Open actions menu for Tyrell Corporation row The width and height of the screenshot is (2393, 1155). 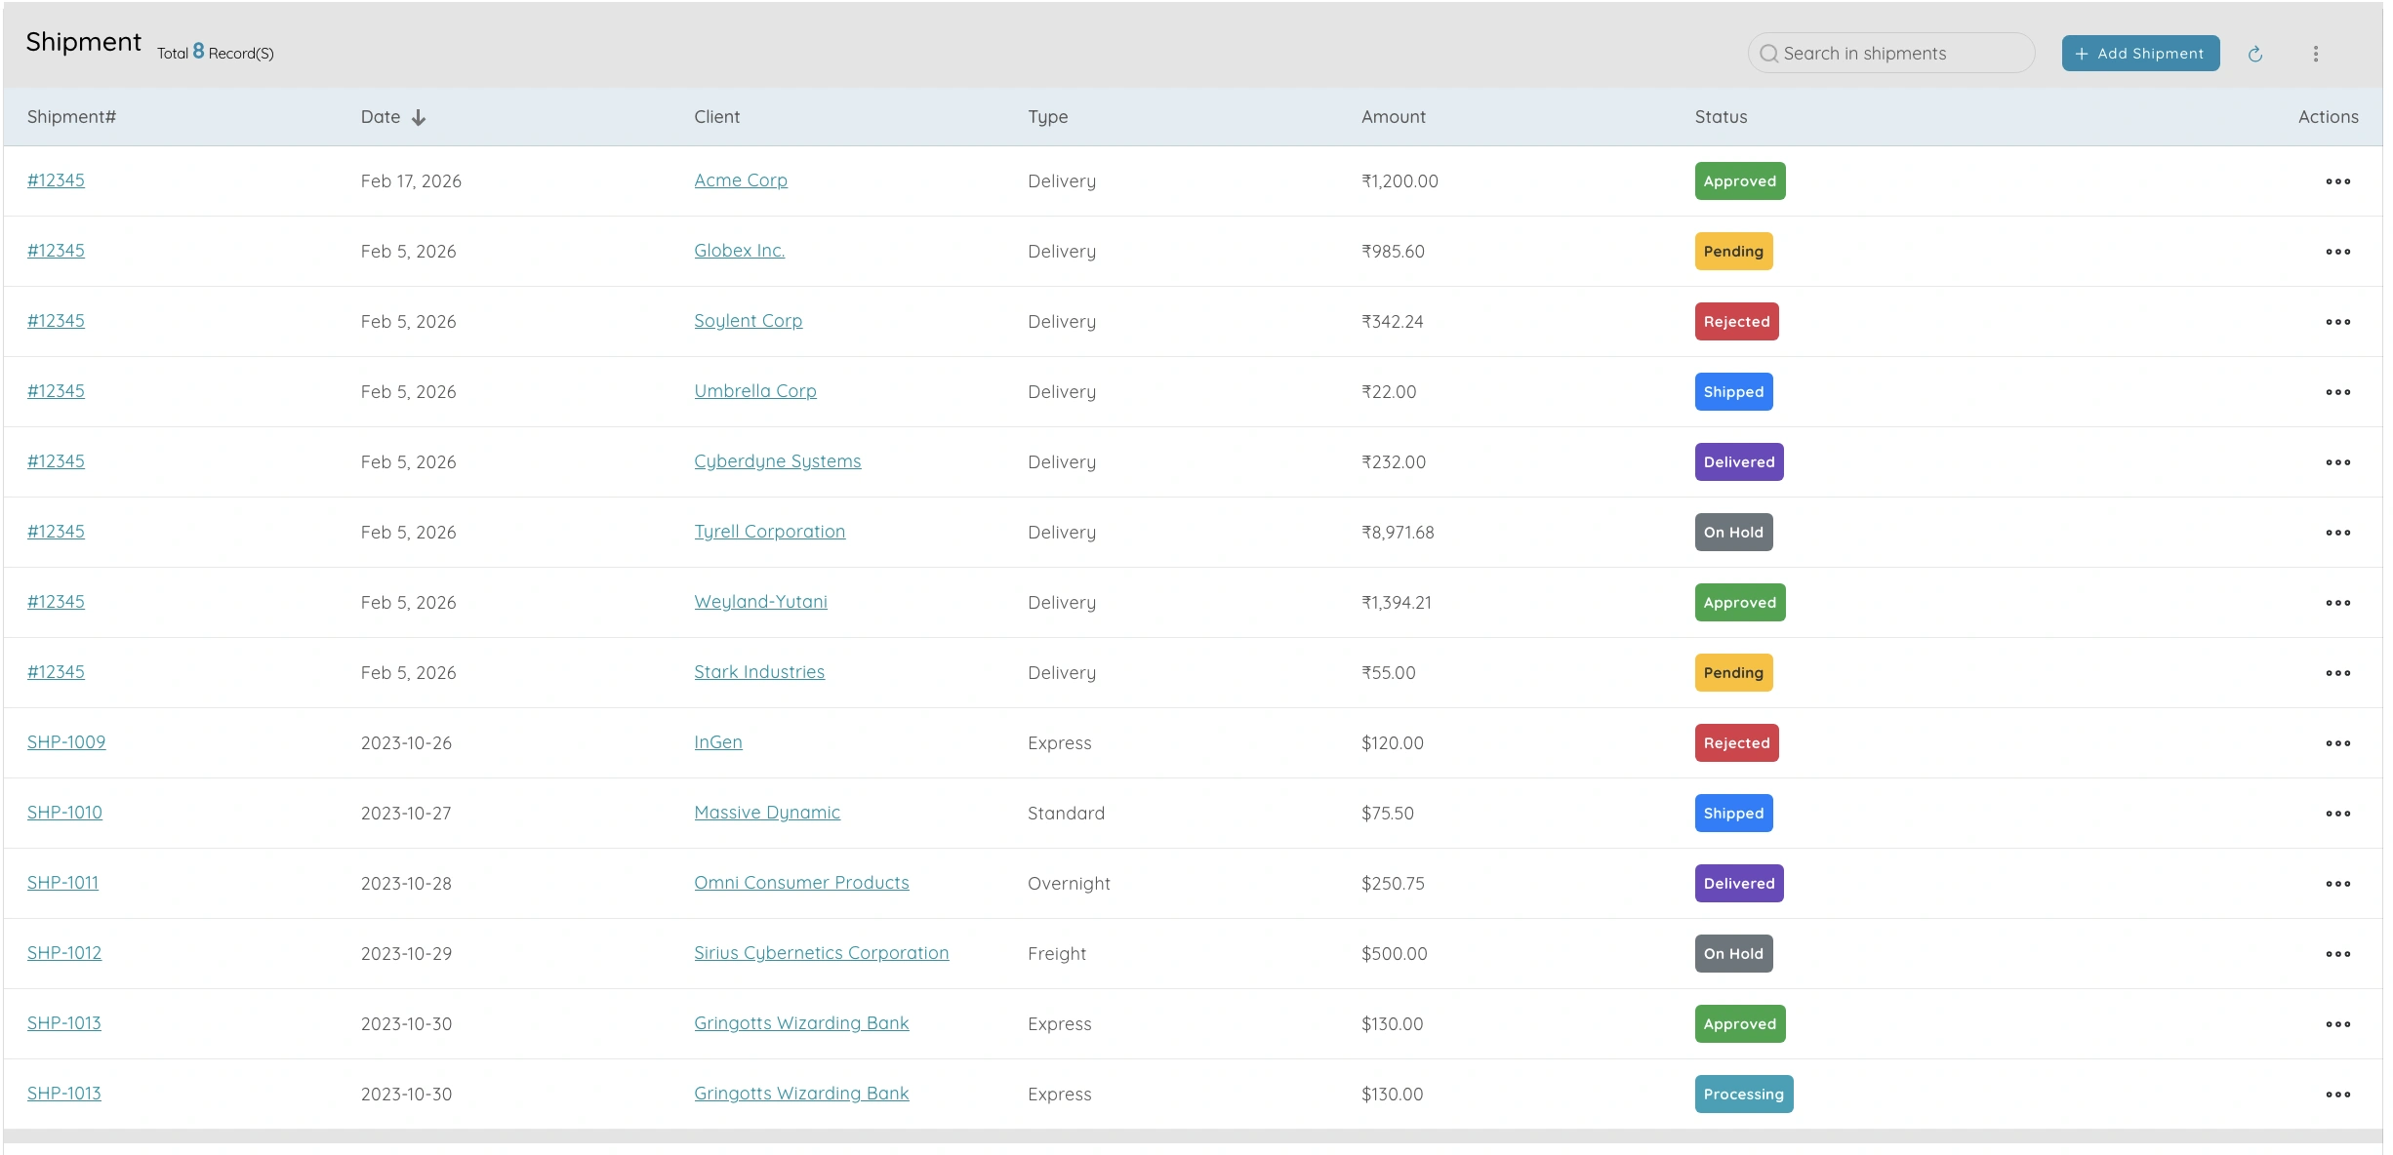pyautogui.click(x=2337, y=533)
